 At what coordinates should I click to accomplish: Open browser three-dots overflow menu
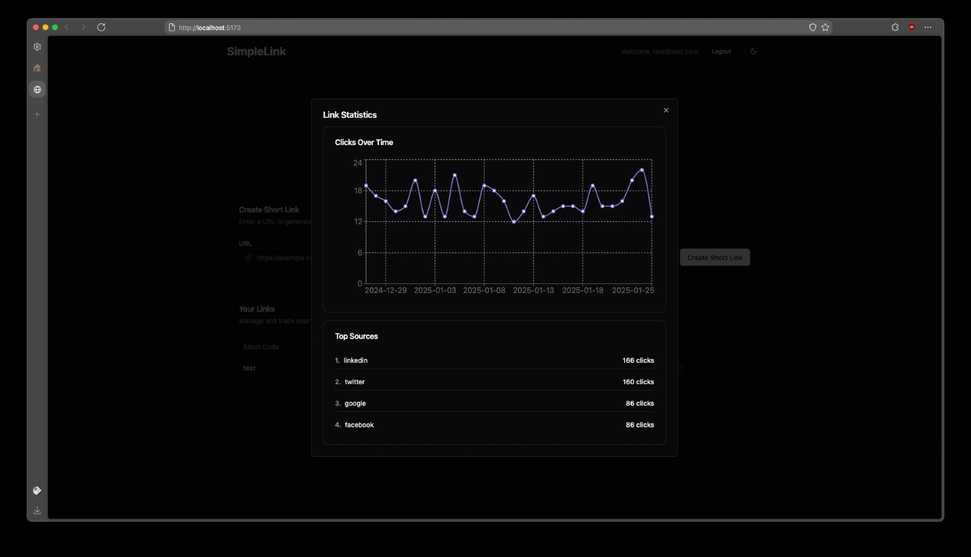click(x=928, y=28)
